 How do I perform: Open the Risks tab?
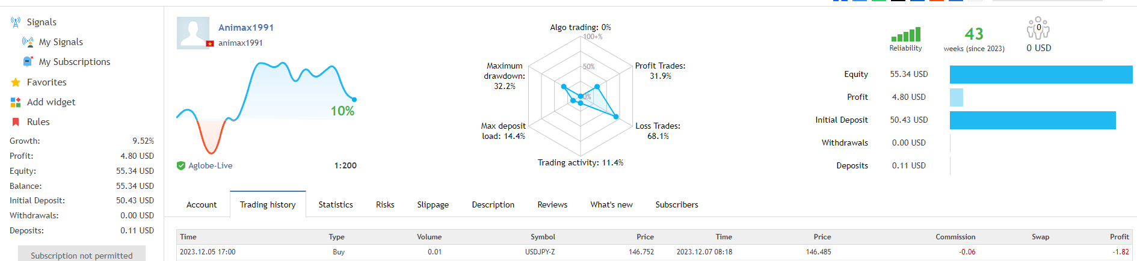tap(385, 204)
